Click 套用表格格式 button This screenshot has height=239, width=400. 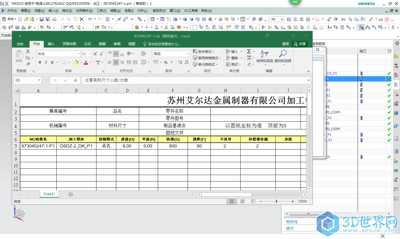click(207, 58)
